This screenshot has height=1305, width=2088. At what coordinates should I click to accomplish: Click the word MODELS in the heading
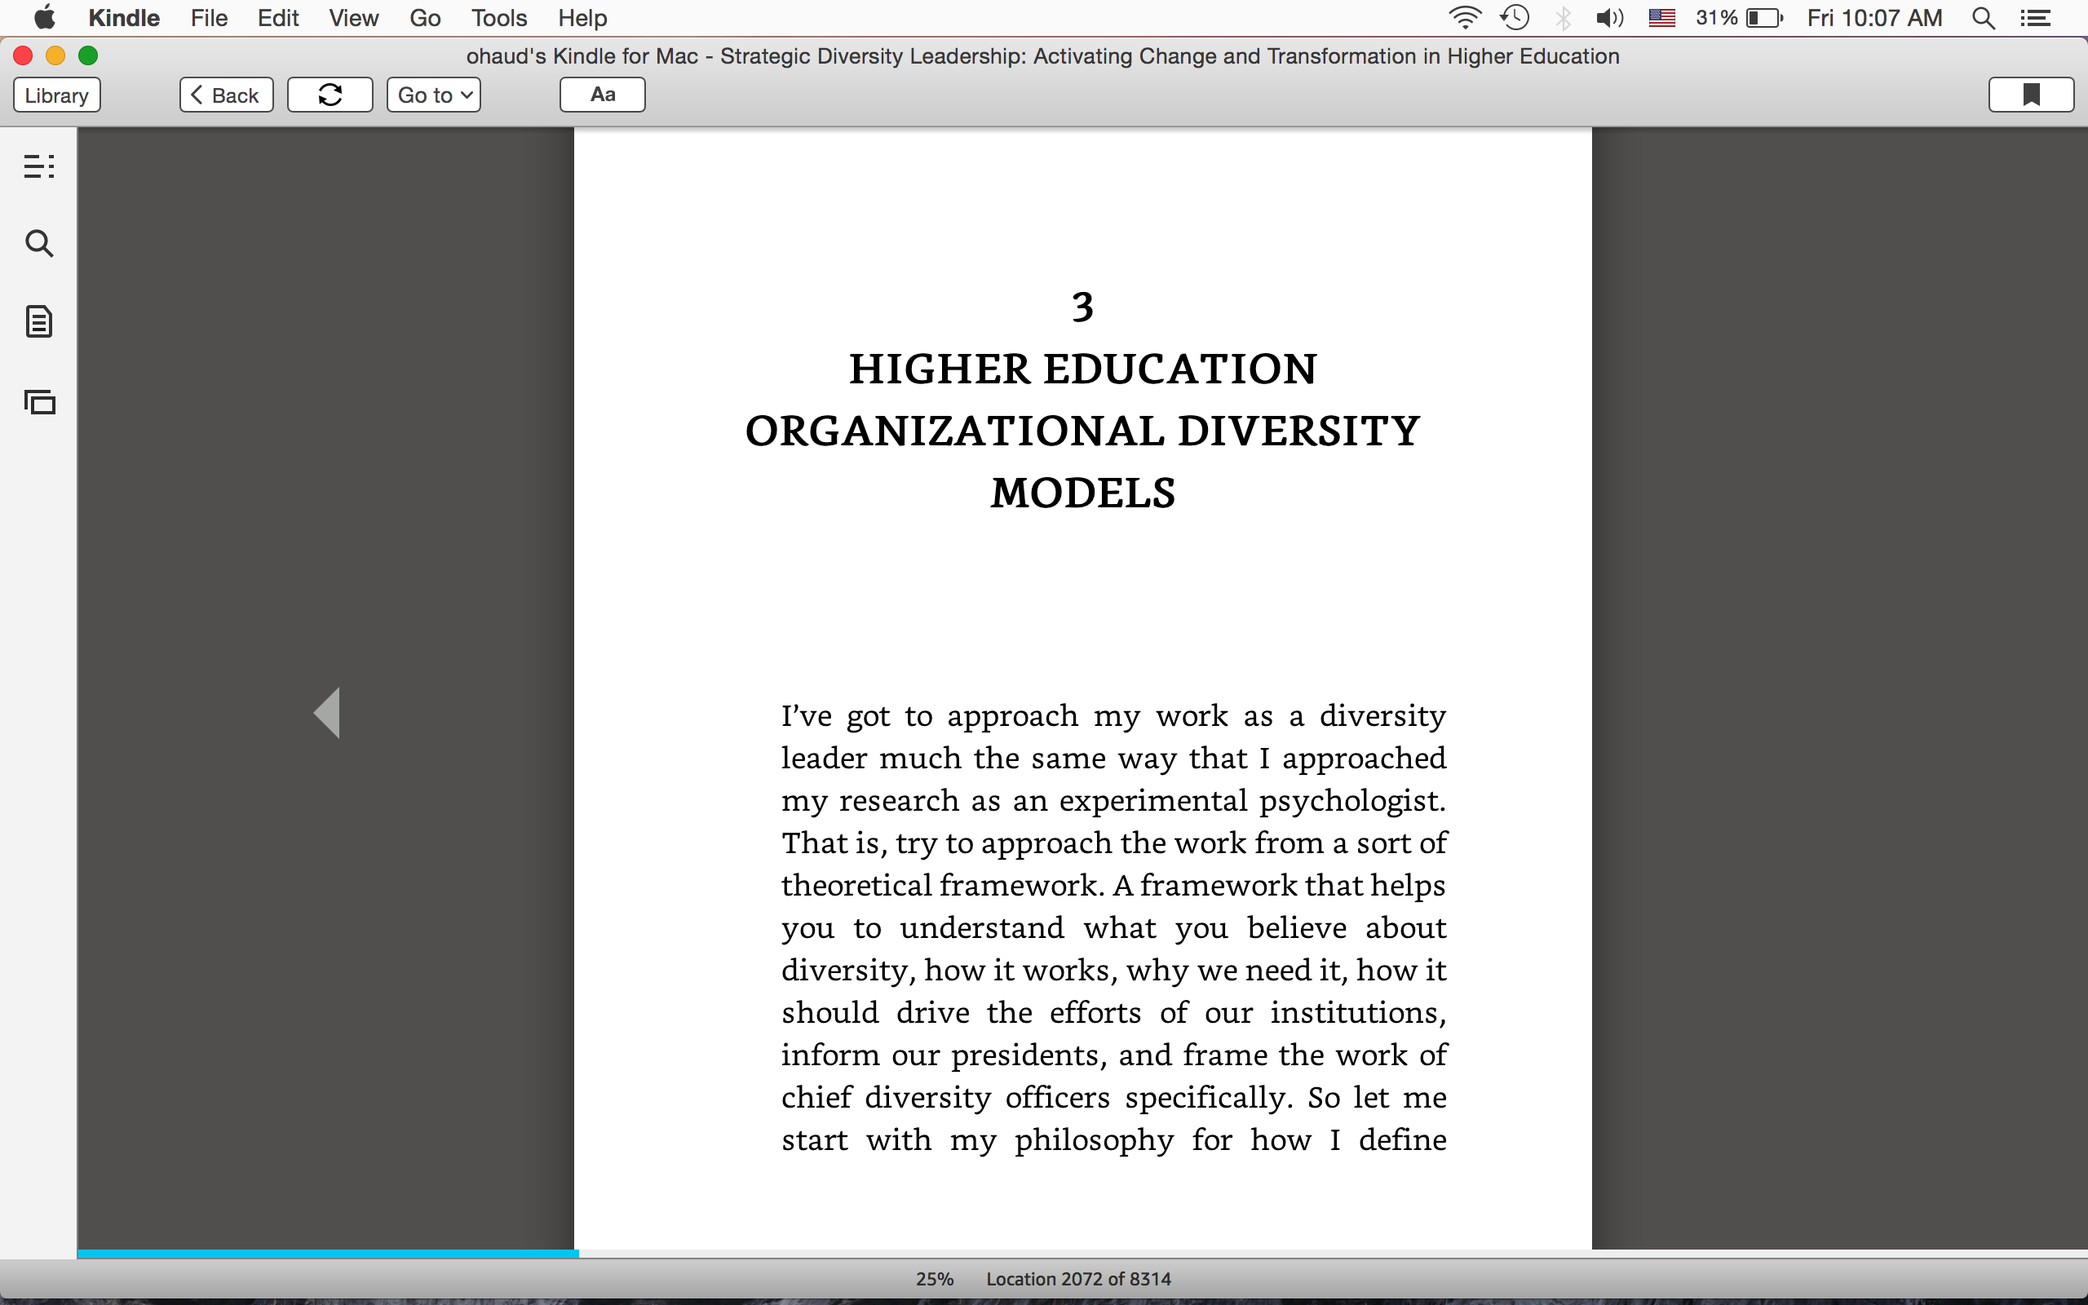[1083, 493]
